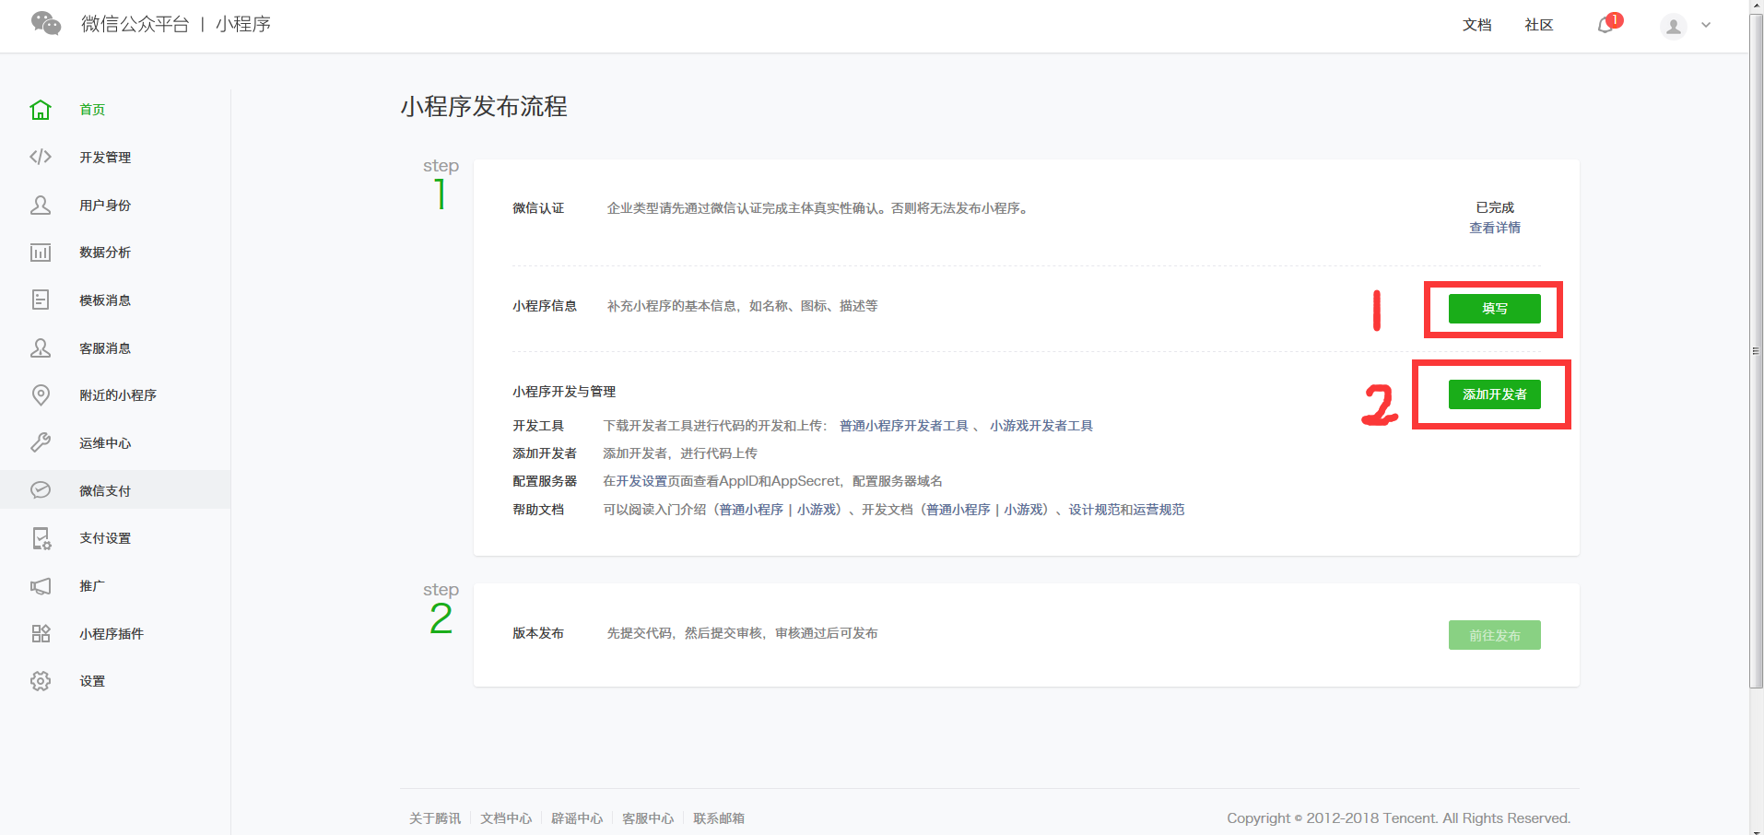Click the user avatar icon
Image resolution: width=1764 pixels, height=835 pixels.
coord(1674,26)
